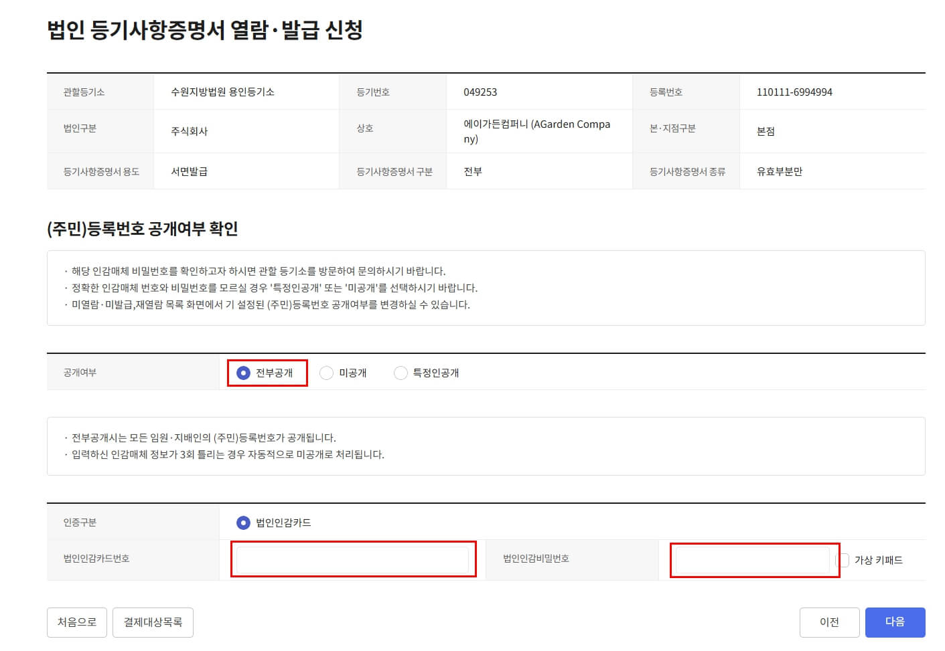
Task: Click the 다음 next button
Action: click(x=895, y=622)
